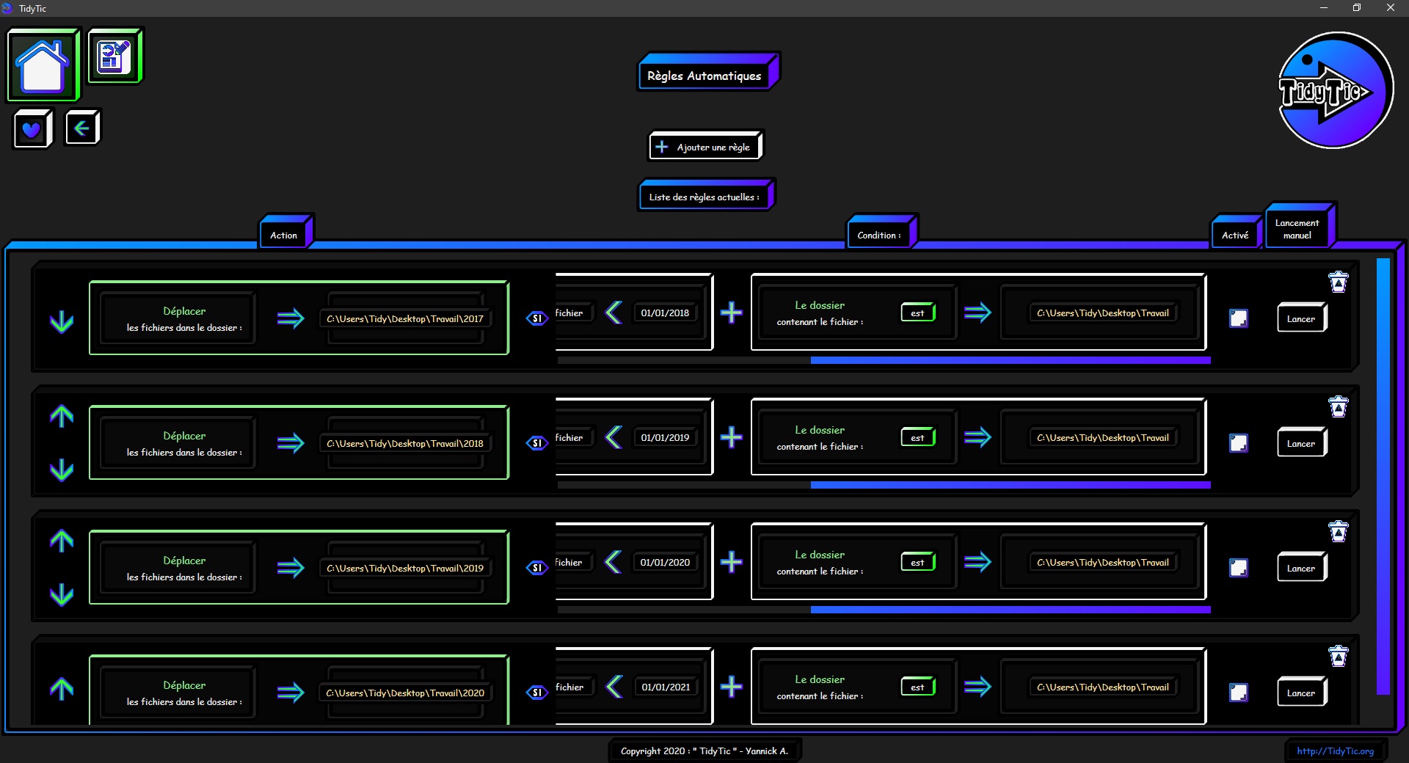
Task: Click the SI condition badge in Travail\2019 row
Action: [x=537, y=568]
